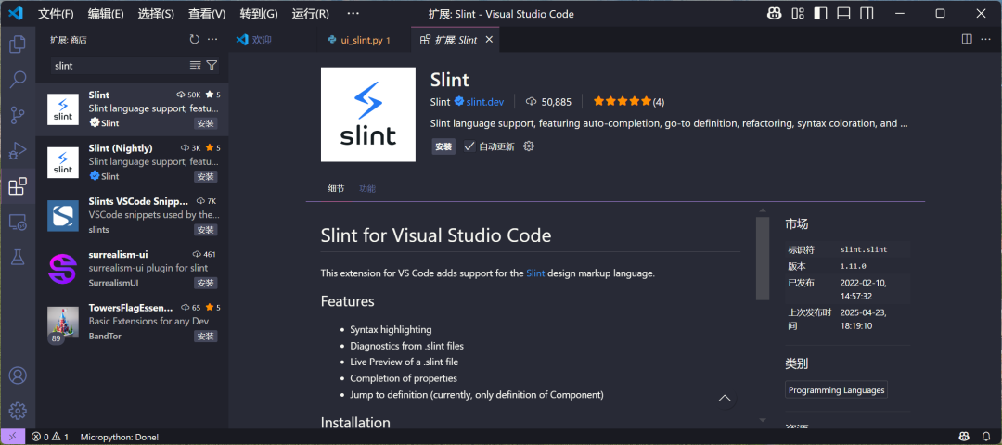Open problems errors and warnings indicator
This screenshot has width=1002, height=445.
point(50,437)
